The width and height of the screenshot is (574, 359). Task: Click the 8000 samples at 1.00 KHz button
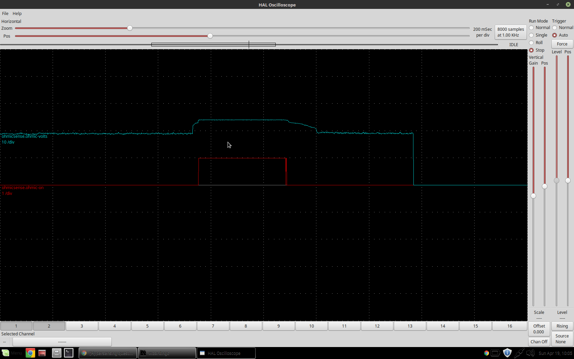(510, 32)
